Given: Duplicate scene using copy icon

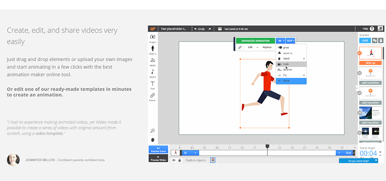Looking at the screenshot, I should (x=374, y=40).
